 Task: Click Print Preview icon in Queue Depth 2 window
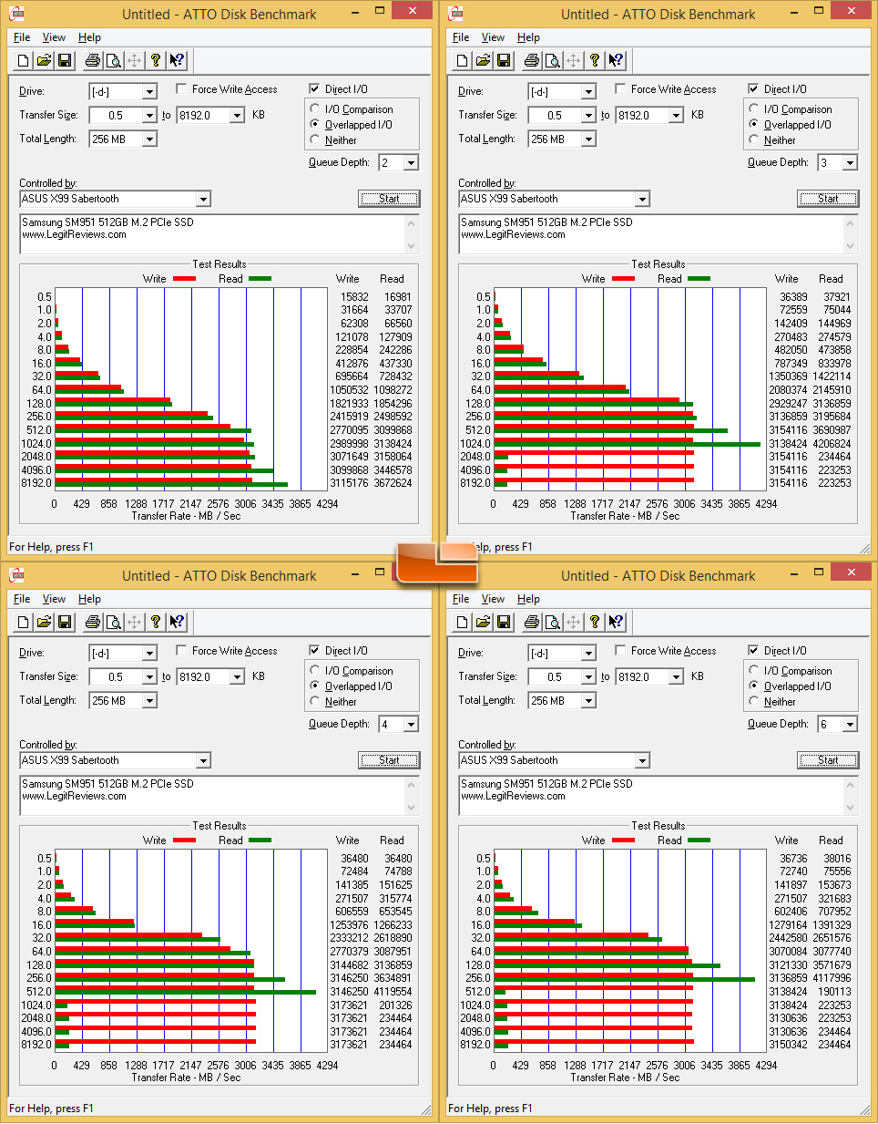(x=113, y=61)
